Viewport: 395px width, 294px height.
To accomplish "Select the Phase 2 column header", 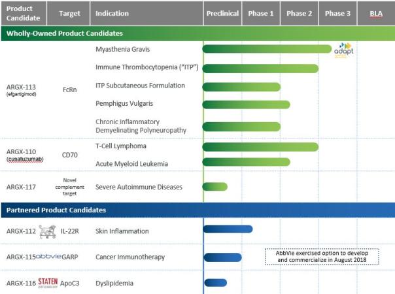I will [x=299, y=13].
